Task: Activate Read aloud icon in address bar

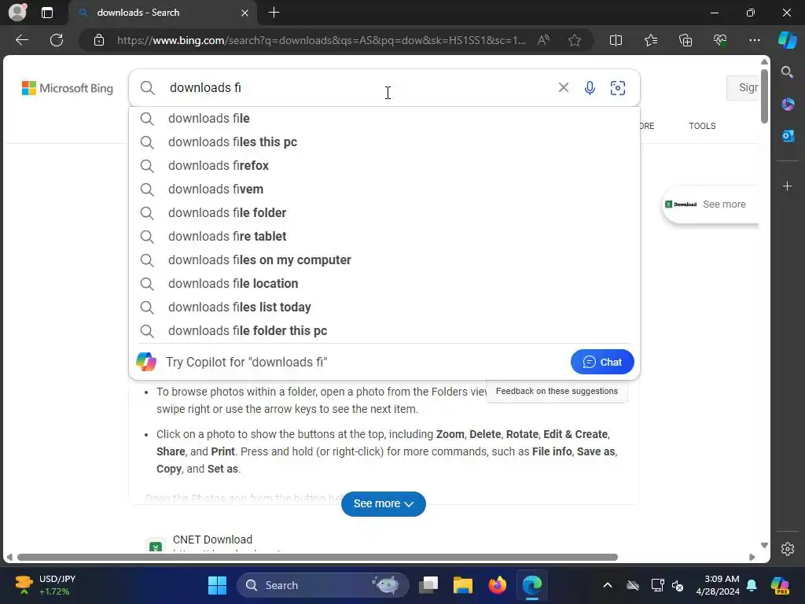Action: pyautogui.click(x=544, y=40)
